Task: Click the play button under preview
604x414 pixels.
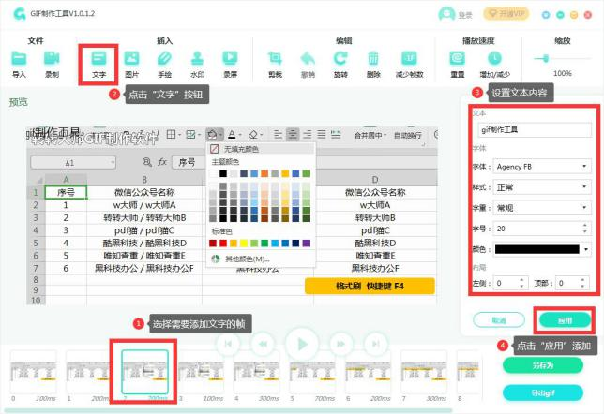Action: point(302,344)
